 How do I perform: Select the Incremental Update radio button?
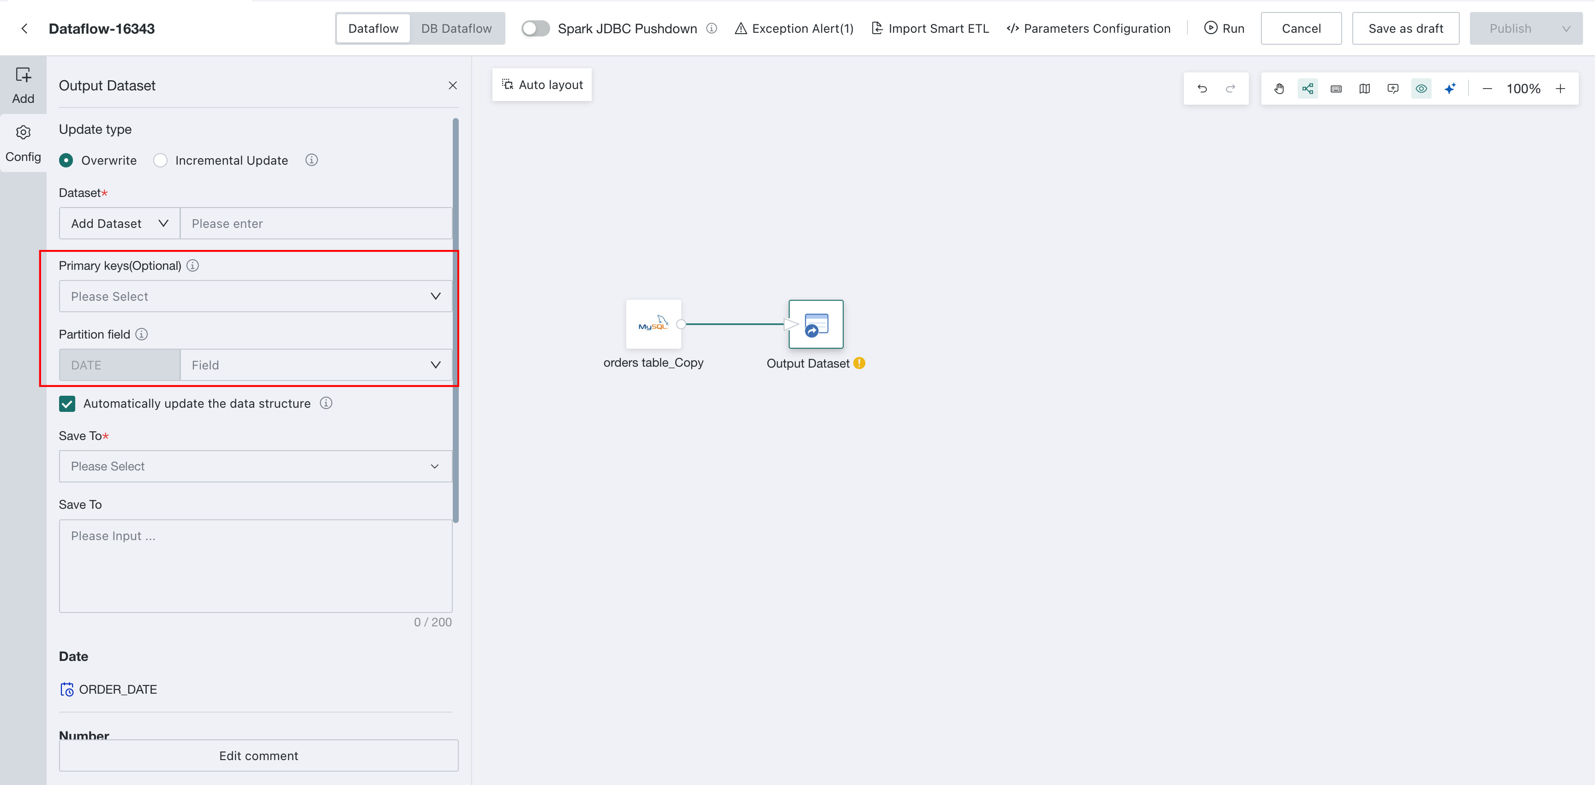(160, 160)
